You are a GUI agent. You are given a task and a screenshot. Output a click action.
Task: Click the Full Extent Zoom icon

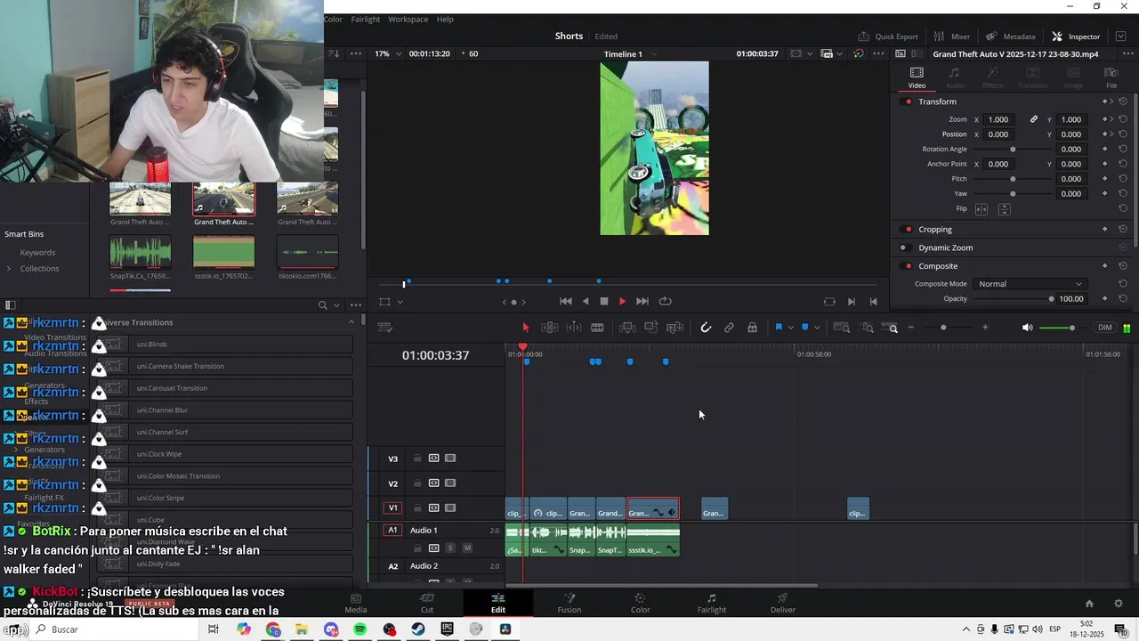click(x=841, y=328)
